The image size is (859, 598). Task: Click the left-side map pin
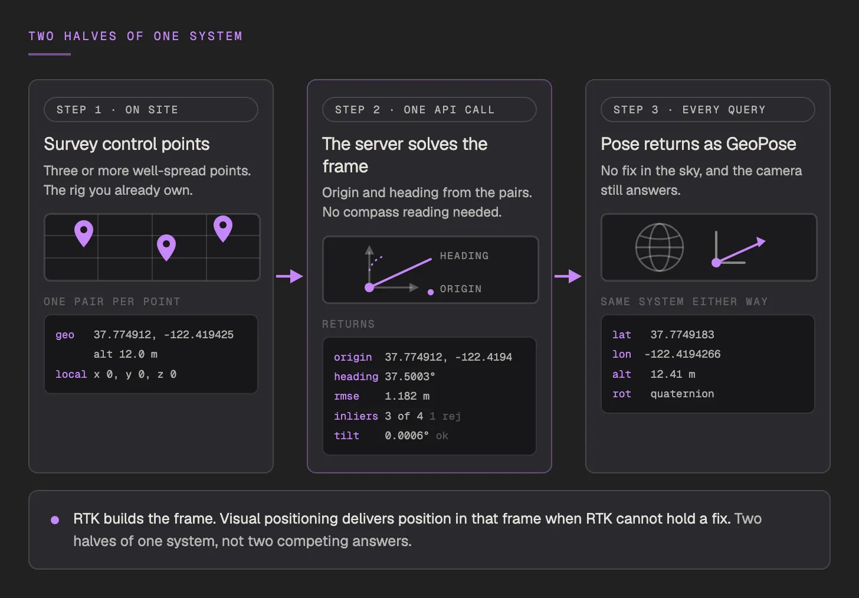(84, 234)
